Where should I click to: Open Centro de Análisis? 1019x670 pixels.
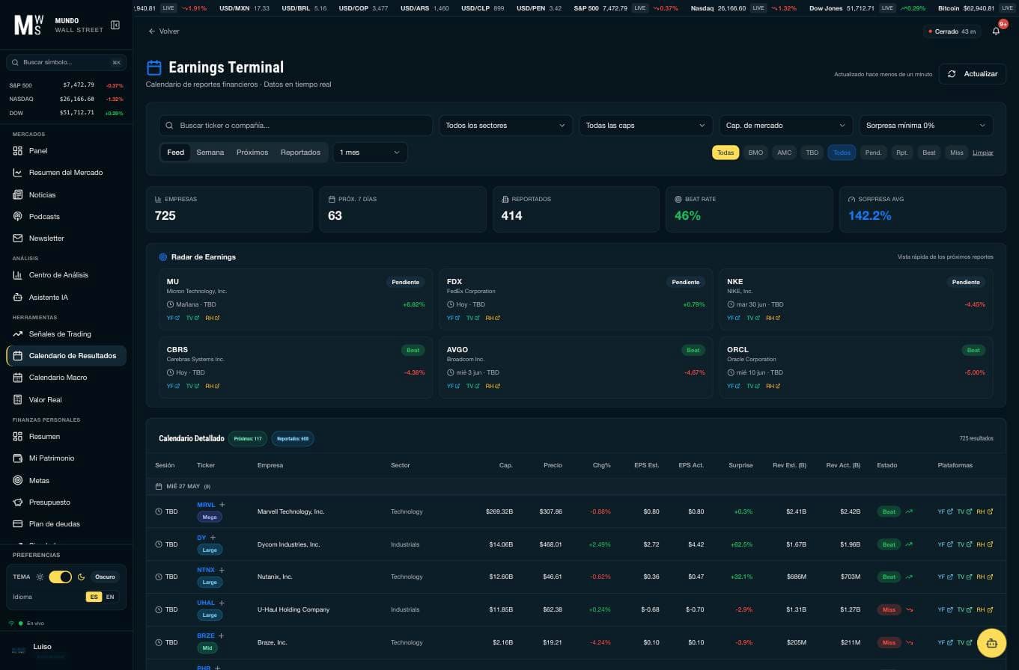66,275
